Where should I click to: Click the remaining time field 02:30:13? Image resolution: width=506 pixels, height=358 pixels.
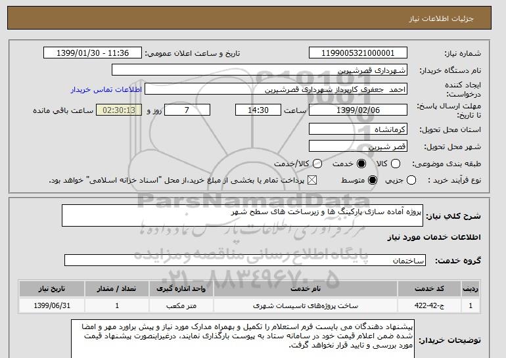click(119, 110)
